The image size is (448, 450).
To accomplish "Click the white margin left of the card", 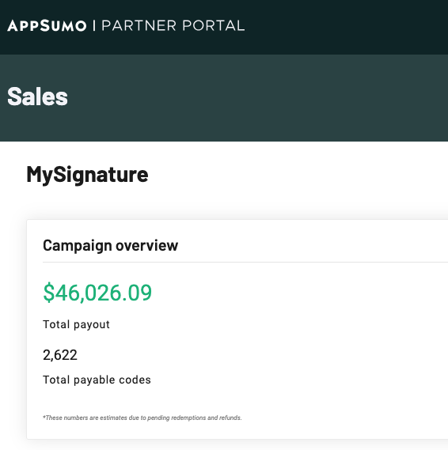I will coord(13,330).
